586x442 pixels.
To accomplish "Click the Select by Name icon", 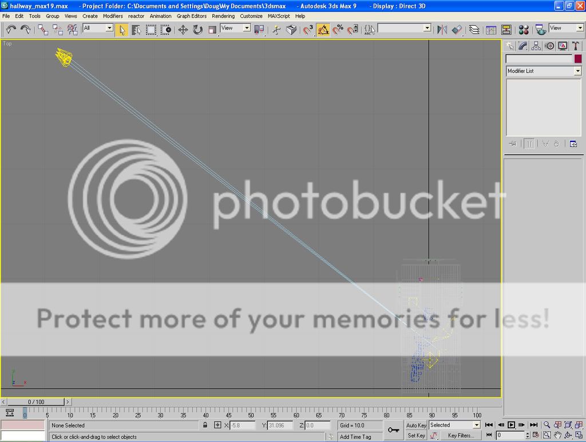I will click(x=136, y=29).
